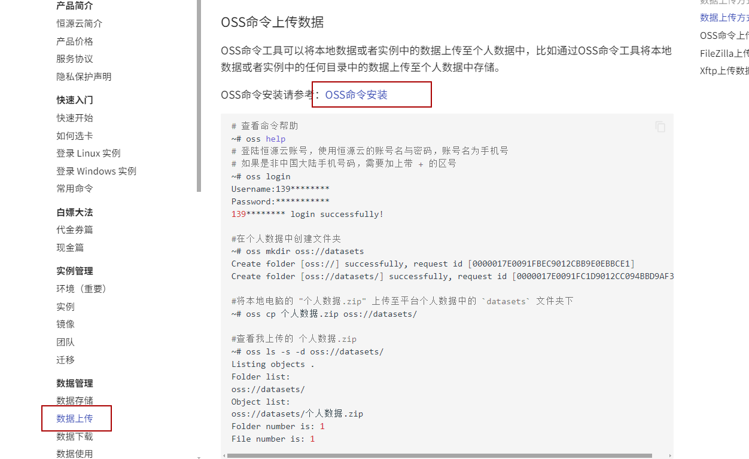Open the OSS命令安装 link

click(356, 94)
